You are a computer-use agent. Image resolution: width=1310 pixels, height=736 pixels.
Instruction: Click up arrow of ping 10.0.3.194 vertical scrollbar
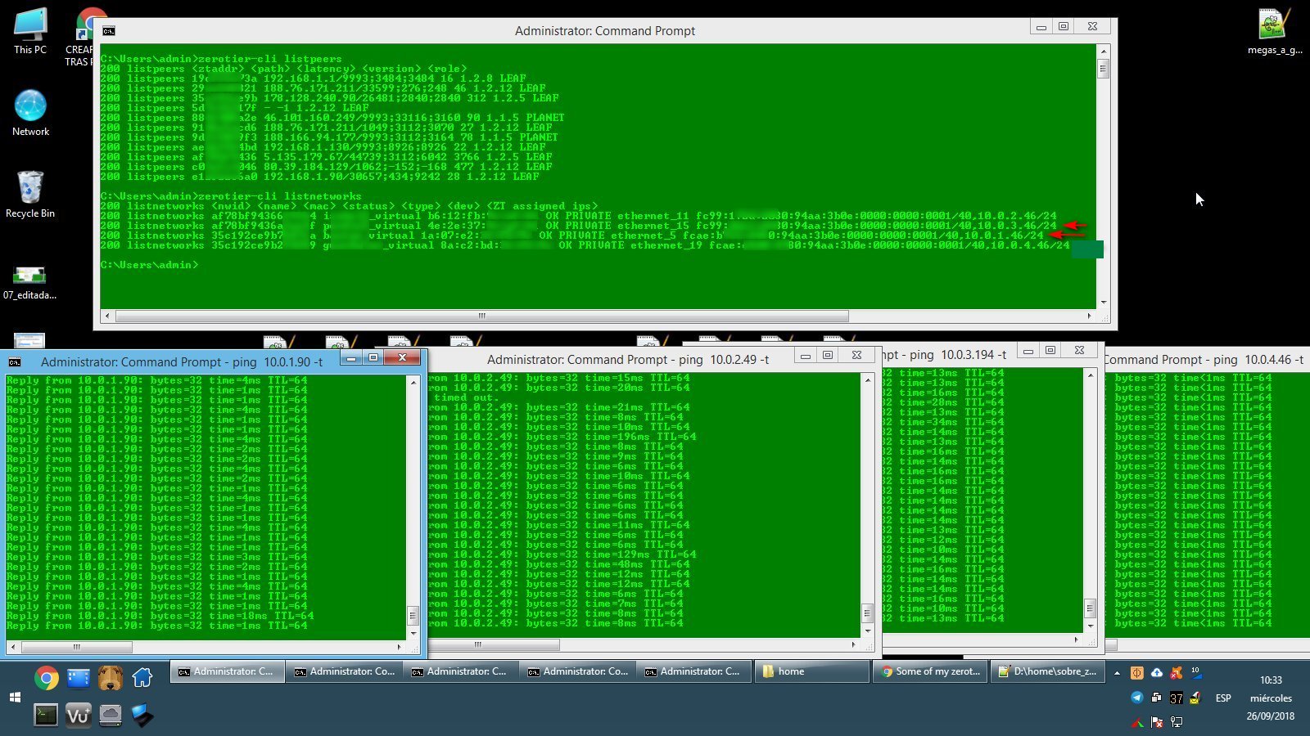[x=1090, y=375]
